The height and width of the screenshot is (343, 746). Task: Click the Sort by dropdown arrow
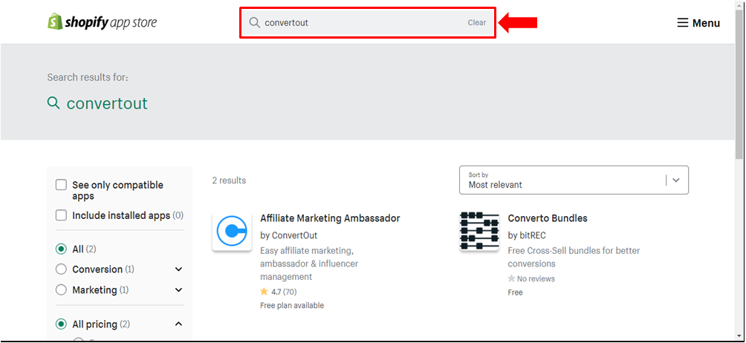point(676,180)
